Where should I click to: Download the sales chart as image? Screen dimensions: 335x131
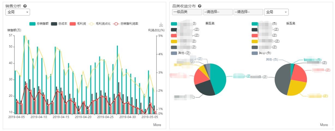(x=161, y=25)
